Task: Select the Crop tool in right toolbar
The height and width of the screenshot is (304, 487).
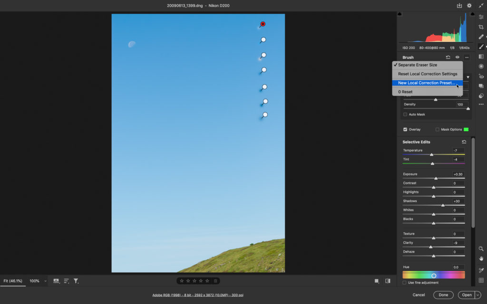Action: tap(481, 27)
